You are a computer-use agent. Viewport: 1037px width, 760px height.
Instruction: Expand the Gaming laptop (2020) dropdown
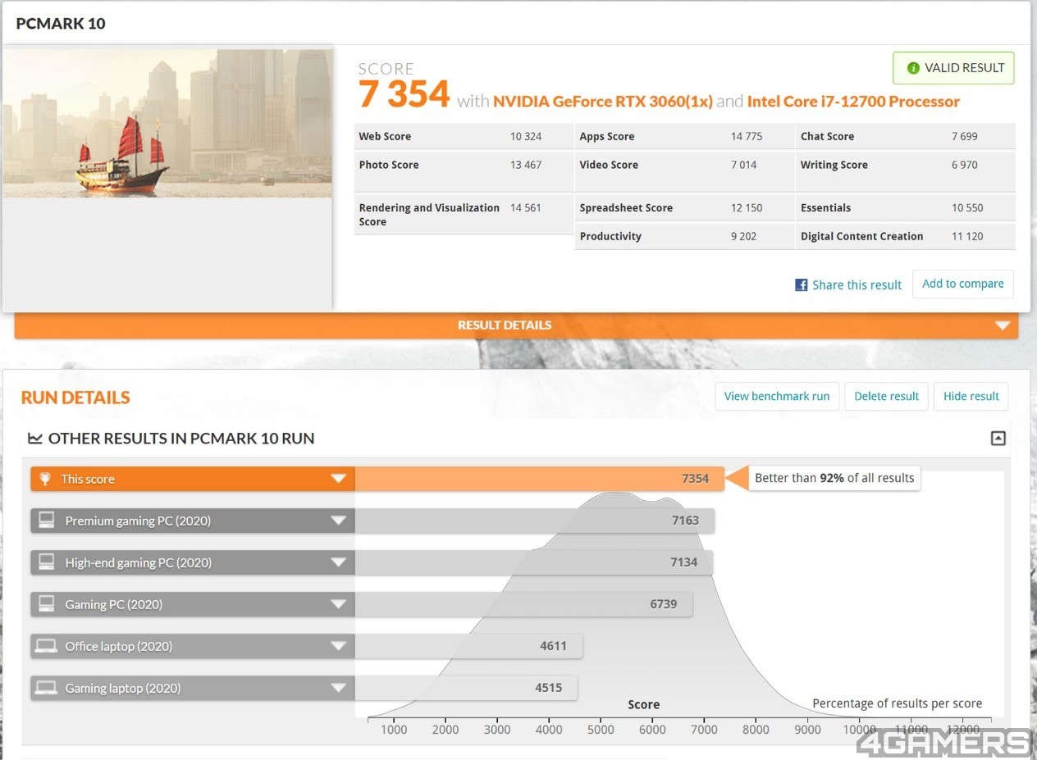pos(338,688)
